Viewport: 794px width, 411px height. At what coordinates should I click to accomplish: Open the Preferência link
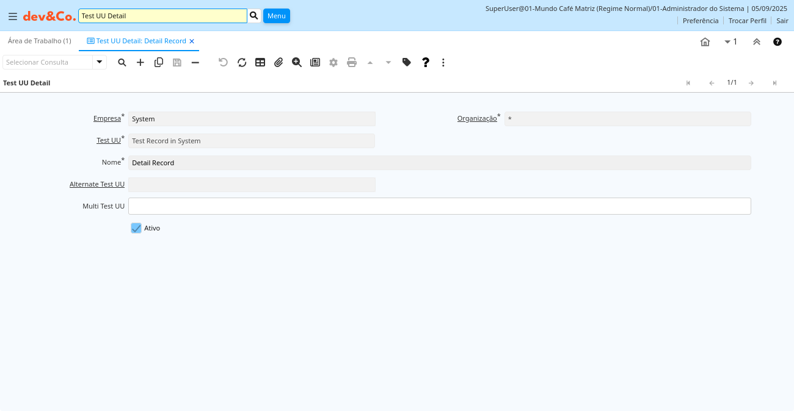click(700, 21)
